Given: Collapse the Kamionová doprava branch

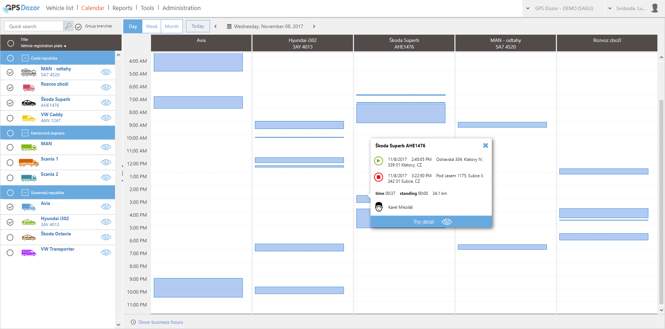Looking at the screenshot, I should (25, 133).
